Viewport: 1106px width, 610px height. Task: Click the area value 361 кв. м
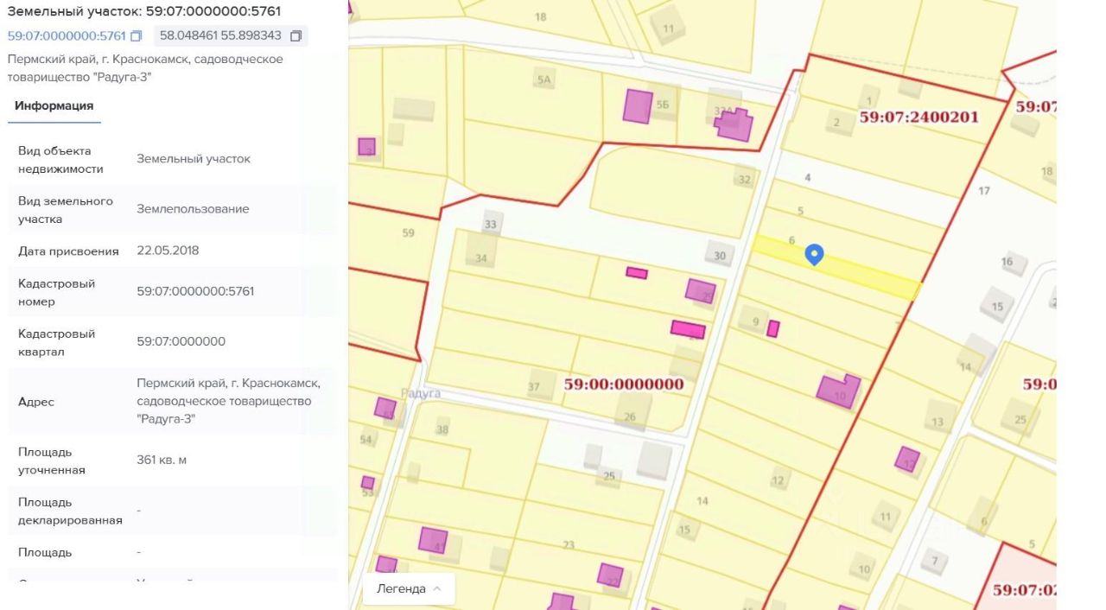[x=162, y=460]
